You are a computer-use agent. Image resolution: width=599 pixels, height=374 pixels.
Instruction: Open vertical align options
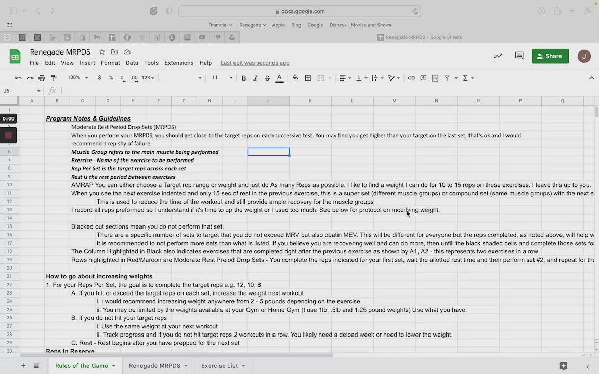pyautogui.click(x=361, y=78)
